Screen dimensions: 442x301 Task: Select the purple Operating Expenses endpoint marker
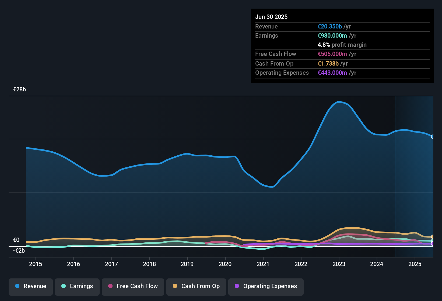click(433, 244)
